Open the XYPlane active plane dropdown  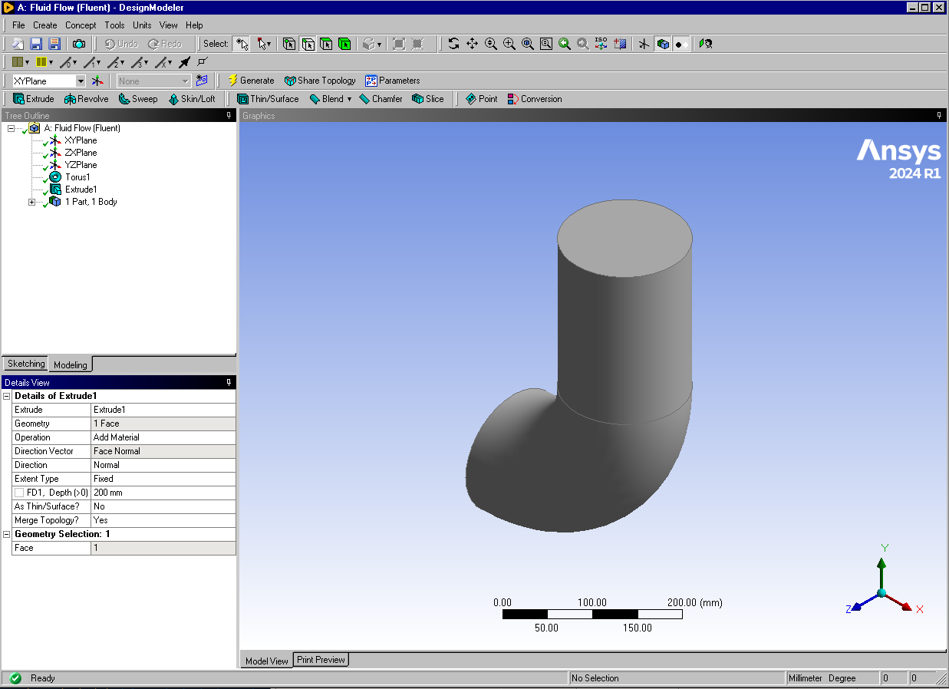coord(81,81)
